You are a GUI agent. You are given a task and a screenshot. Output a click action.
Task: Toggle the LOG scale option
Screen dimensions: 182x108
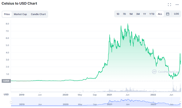point(176,14)
